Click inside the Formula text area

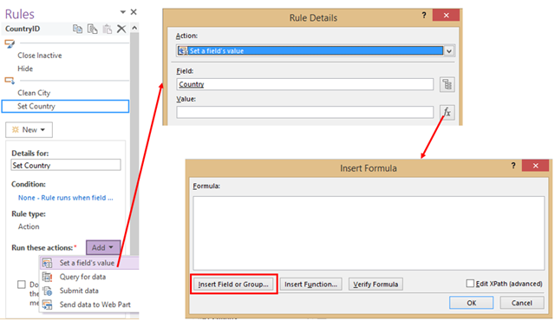pyautogui.click(x=369, y=233)
